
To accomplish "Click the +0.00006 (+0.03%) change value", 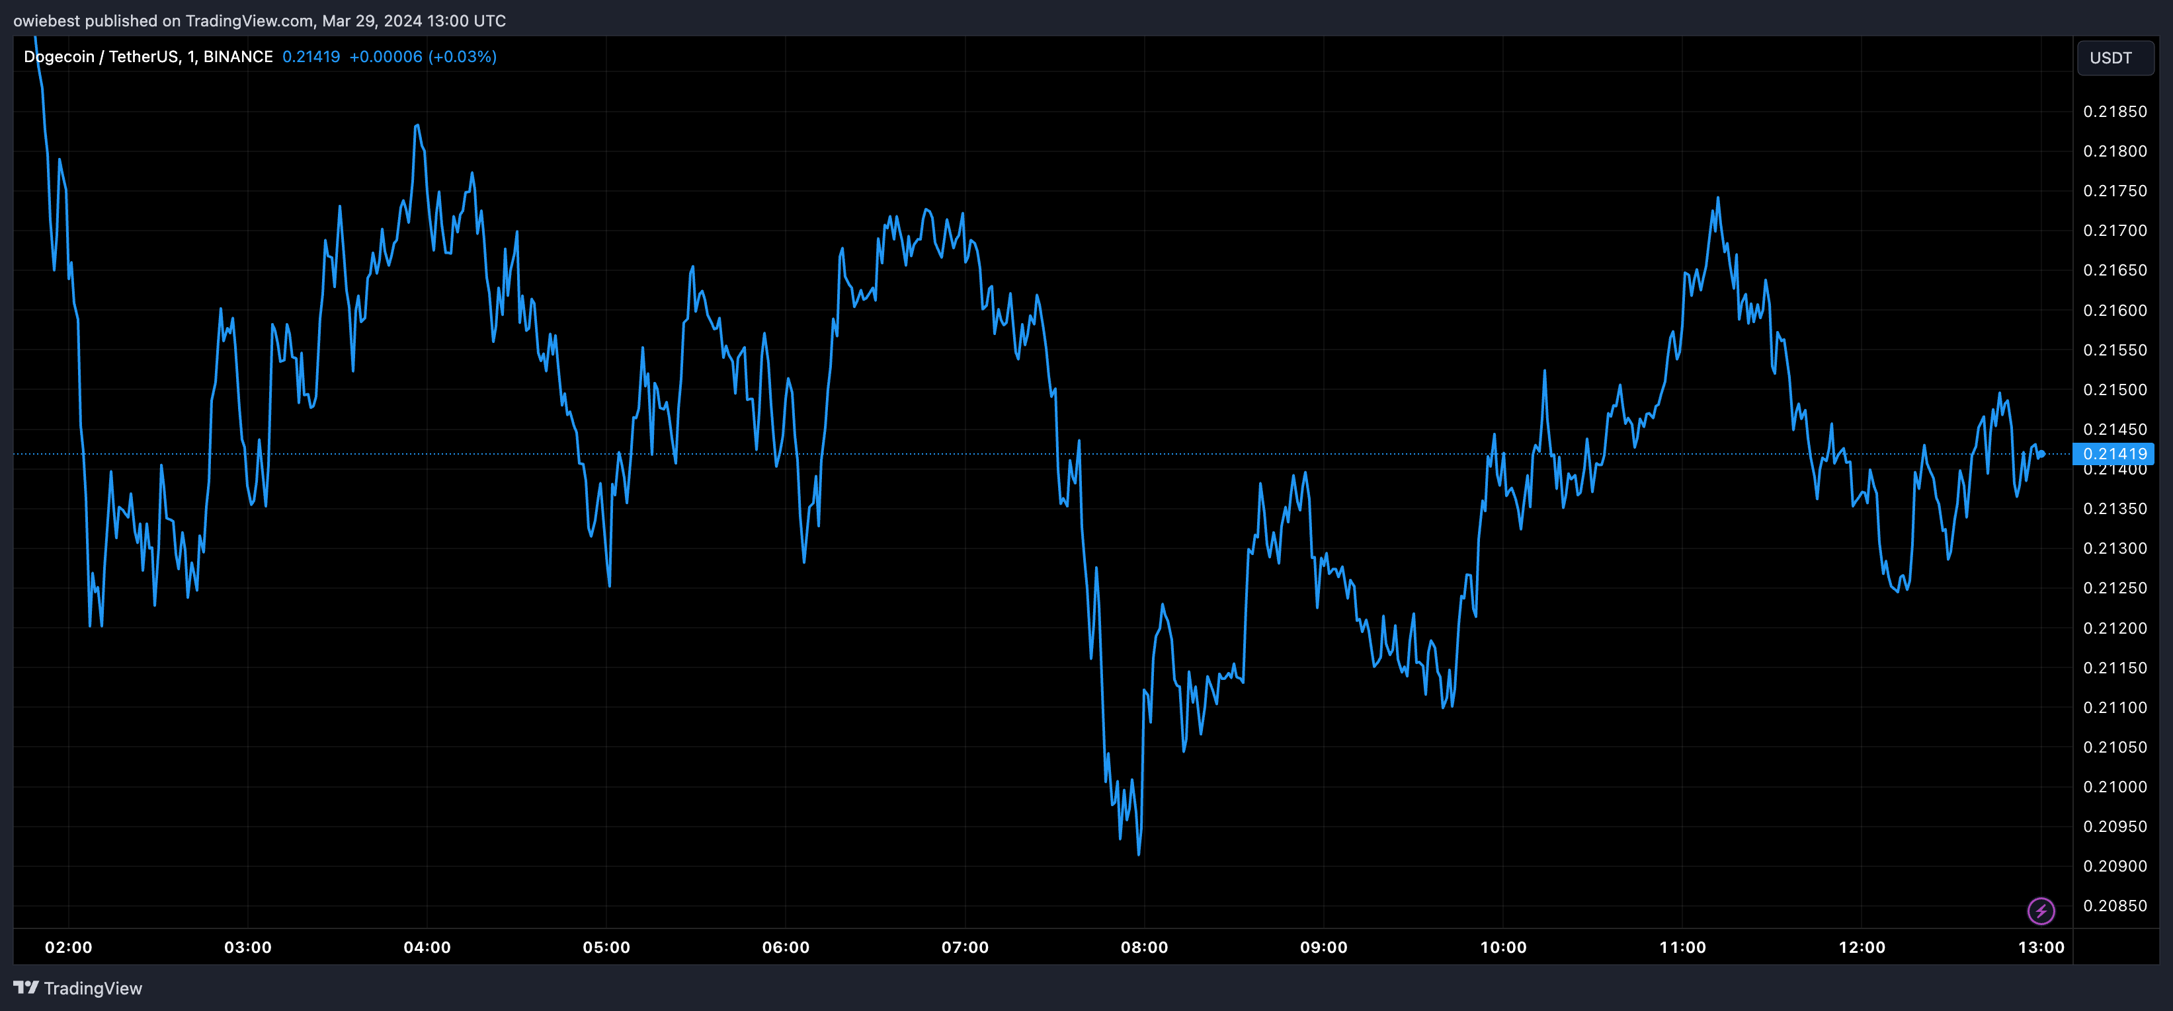I will 423,56.
